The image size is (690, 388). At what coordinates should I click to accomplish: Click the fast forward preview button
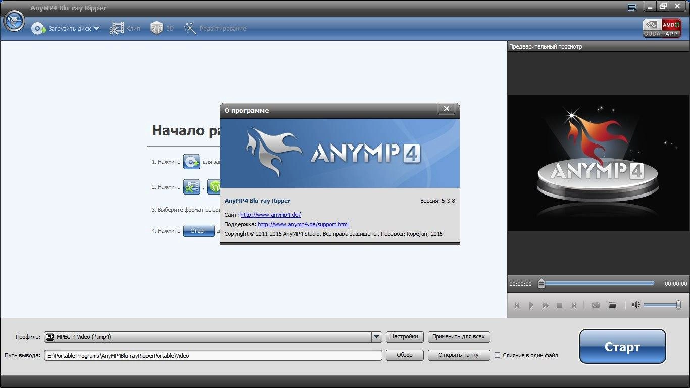pos(546,305)
